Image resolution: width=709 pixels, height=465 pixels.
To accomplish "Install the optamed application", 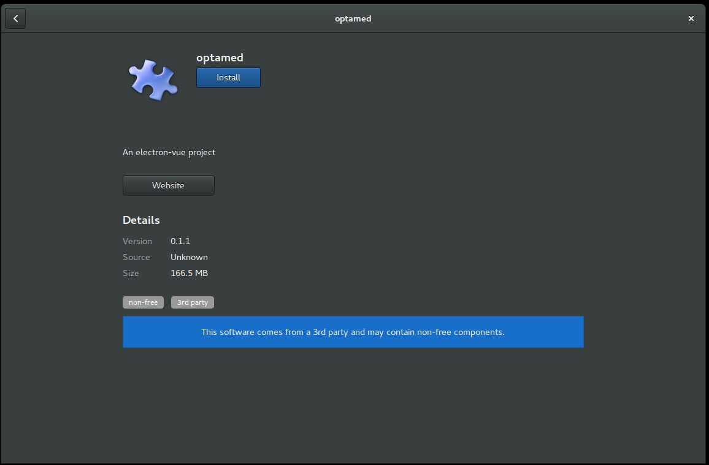I will coord(228,77).
